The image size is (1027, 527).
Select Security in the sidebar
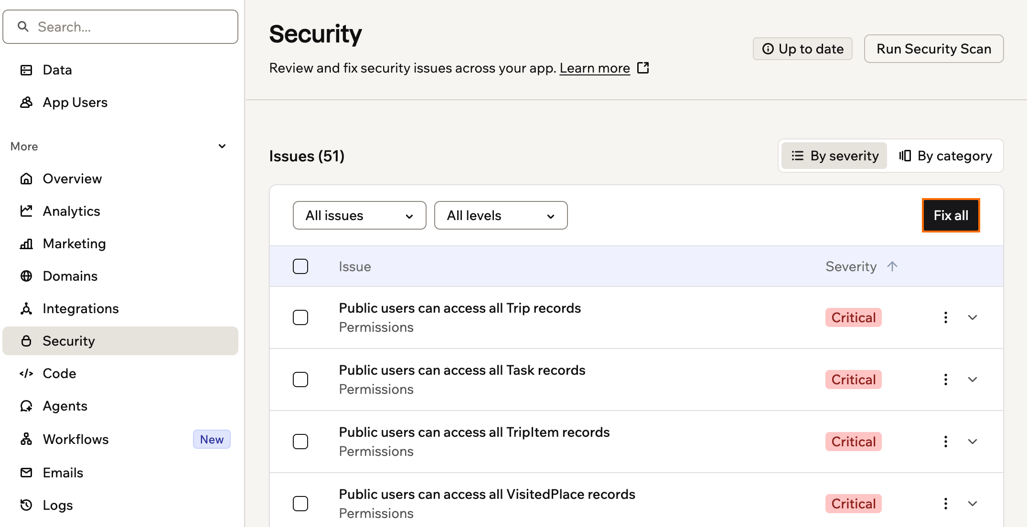tap(120, 341)
